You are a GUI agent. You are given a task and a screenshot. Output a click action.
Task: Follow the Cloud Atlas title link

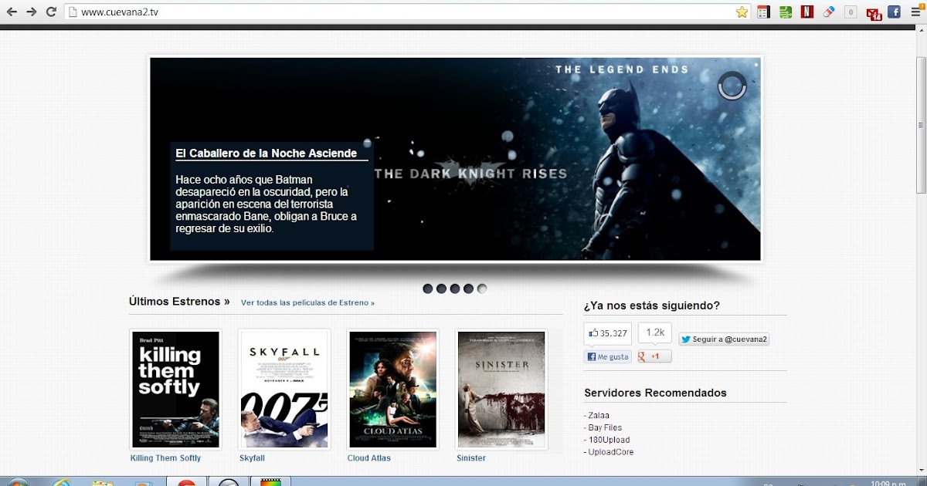[369, 458]
